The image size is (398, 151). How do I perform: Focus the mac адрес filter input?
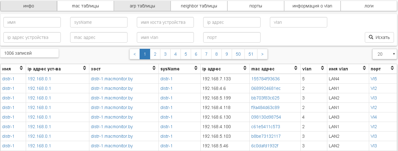99,37
